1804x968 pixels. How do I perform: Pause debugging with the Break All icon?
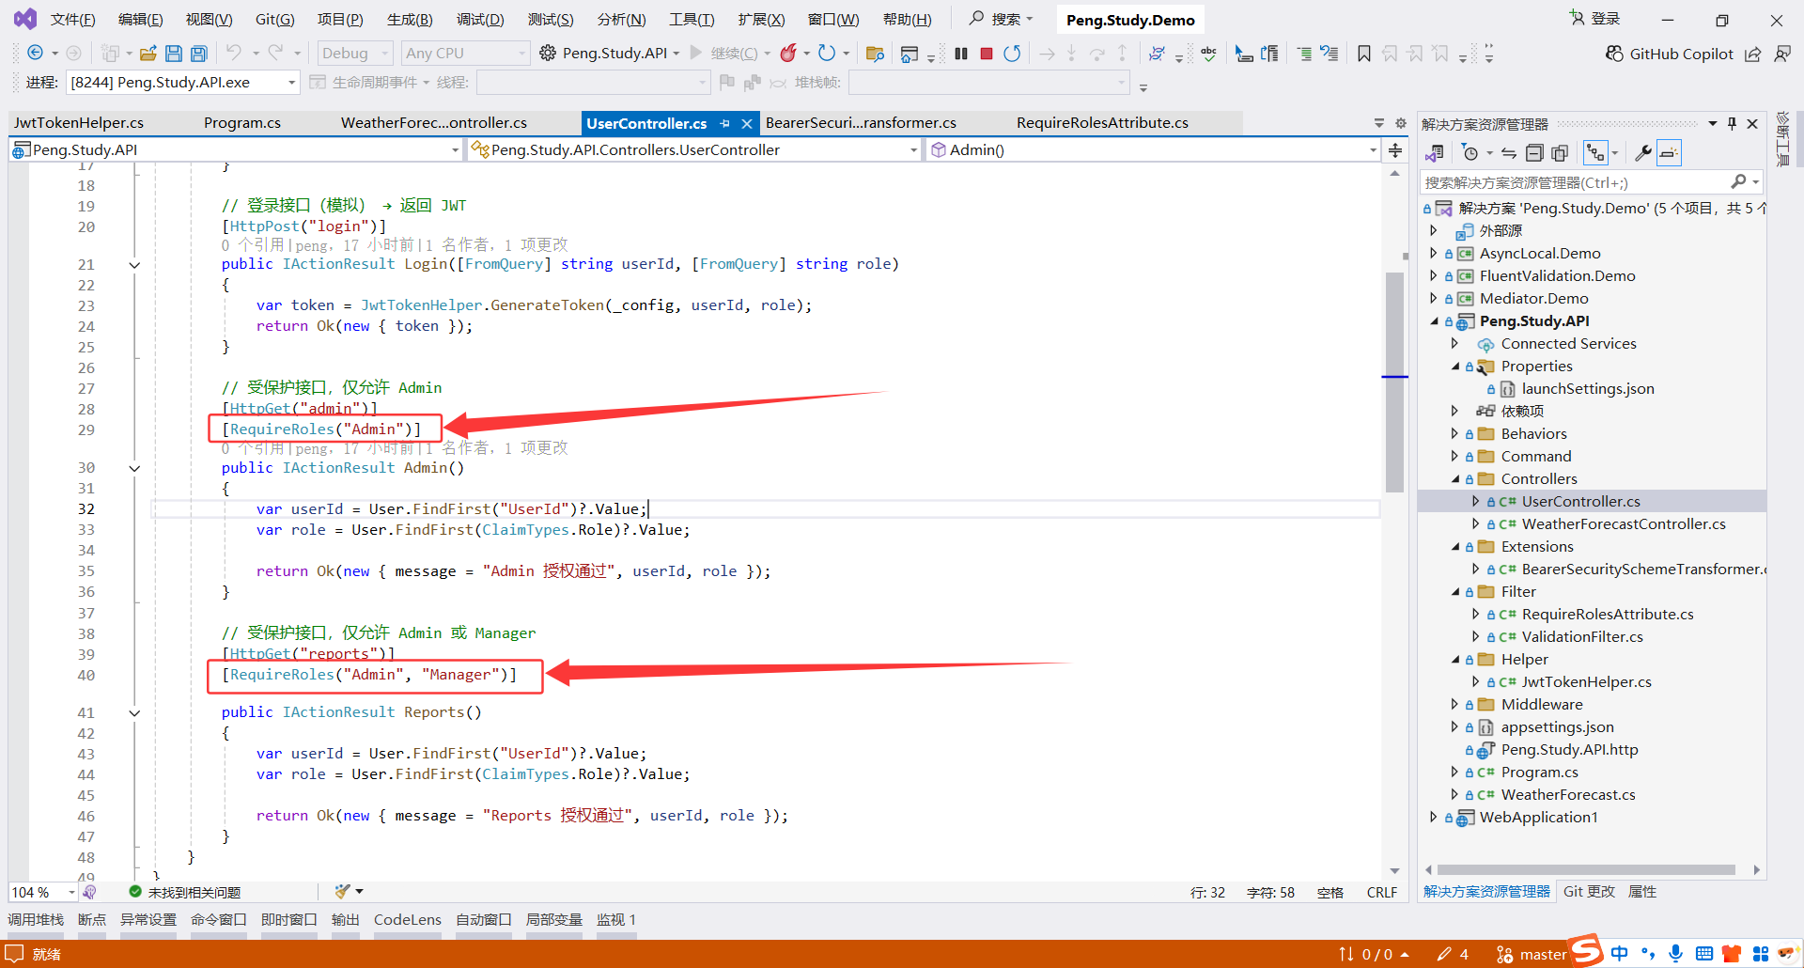tap(961, 54)
